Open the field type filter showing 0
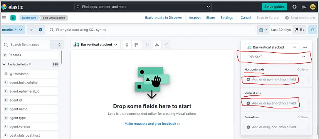The image size is (319, 139). [x=57, y=45]
